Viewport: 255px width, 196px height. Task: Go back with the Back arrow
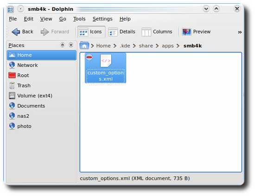[x=22, y=32]
